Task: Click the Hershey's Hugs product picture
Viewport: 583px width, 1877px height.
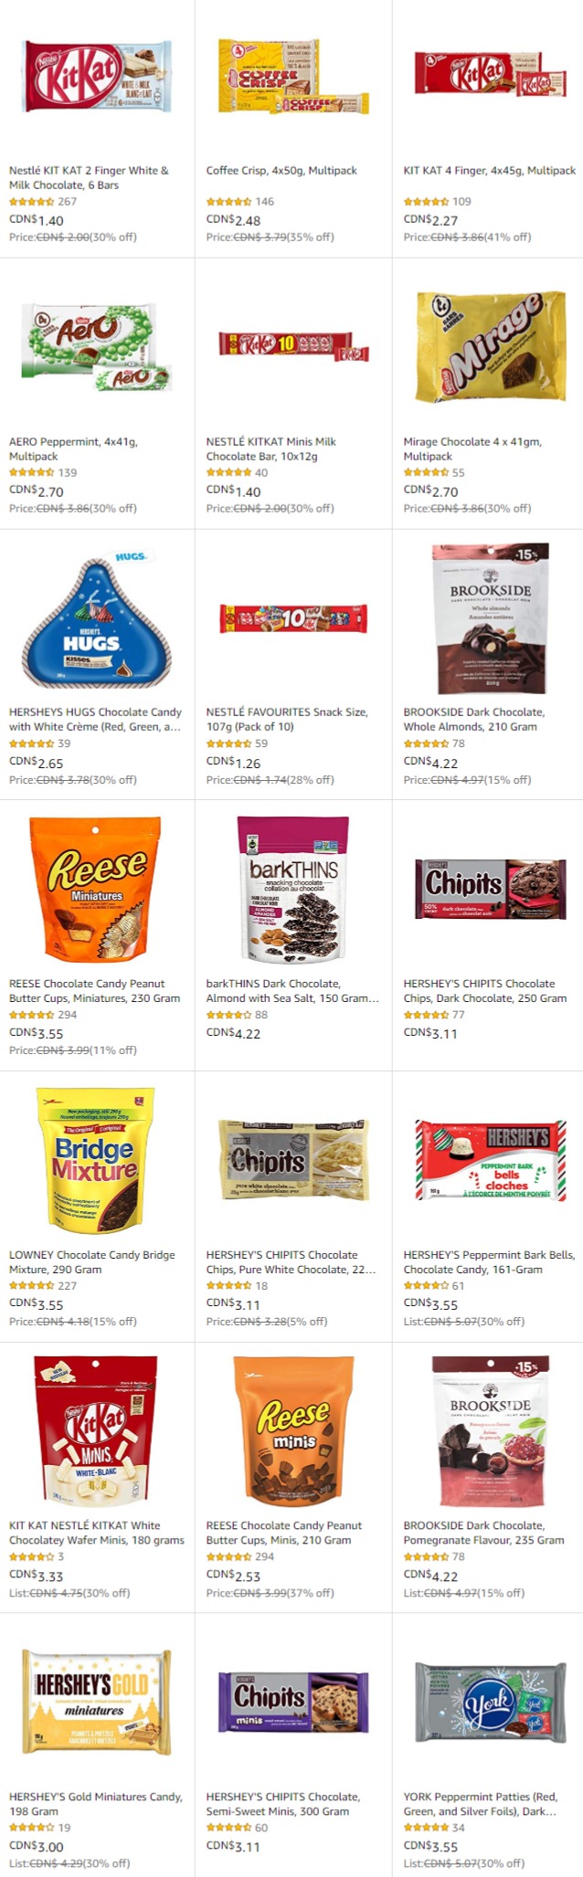Action: pos(97,618)
